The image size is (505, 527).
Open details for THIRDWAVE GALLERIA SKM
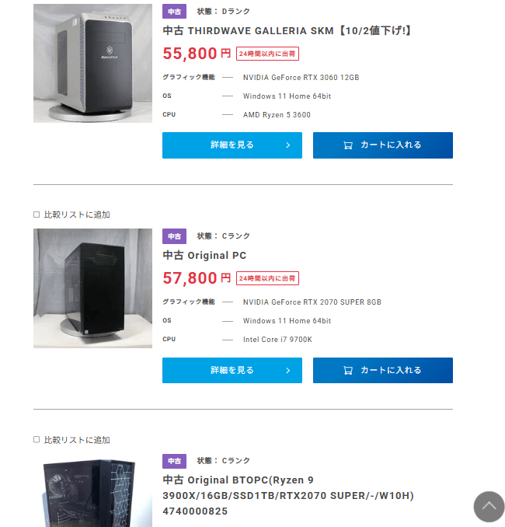click(x=232, y=145)
